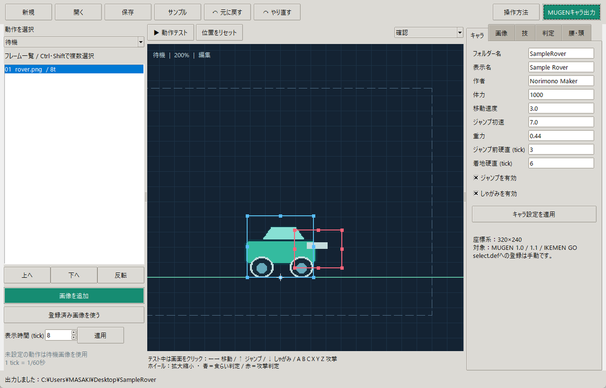Screen dimensions: 606x388
Task: Apply display time with 適用
Action: 100,335
